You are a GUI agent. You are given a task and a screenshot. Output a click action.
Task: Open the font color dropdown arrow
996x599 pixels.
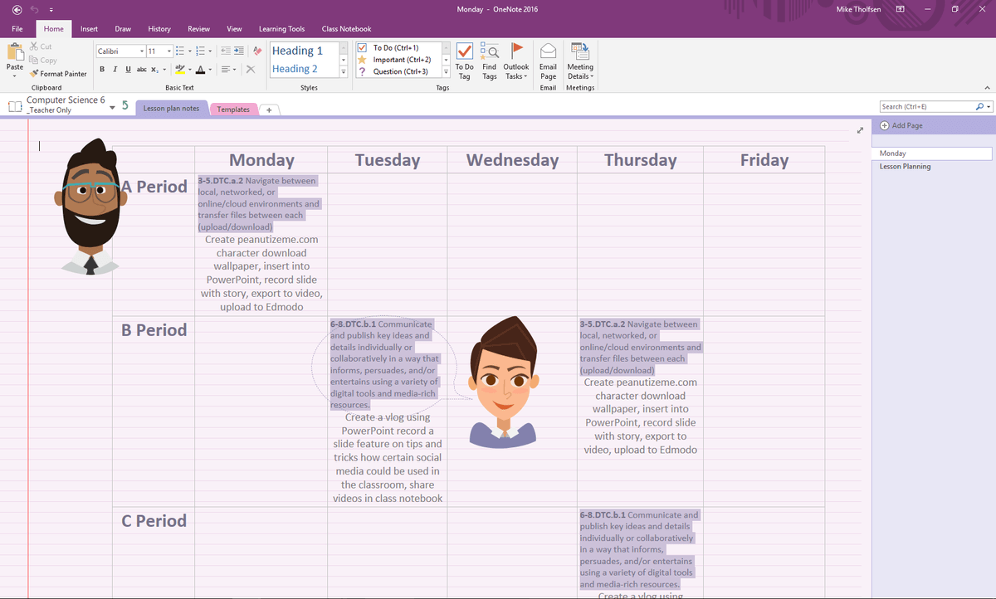(x=209, y=70)
